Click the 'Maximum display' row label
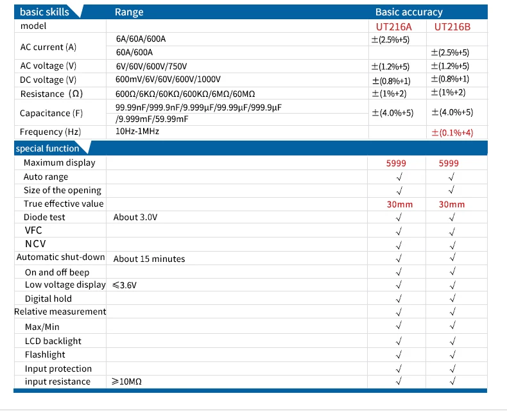The width and height of the screenshot is (507, 416). click(x=60, y=162)
